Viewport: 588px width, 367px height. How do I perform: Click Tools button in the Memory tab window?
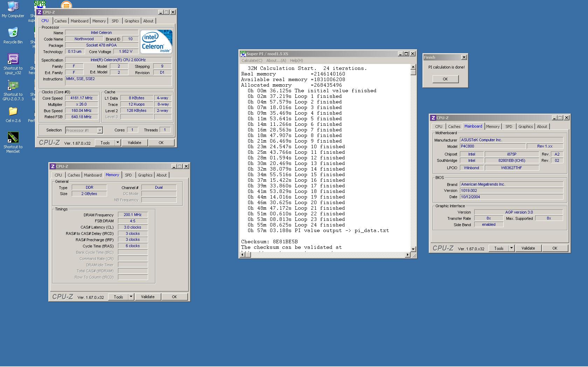(x=118, y=297)
